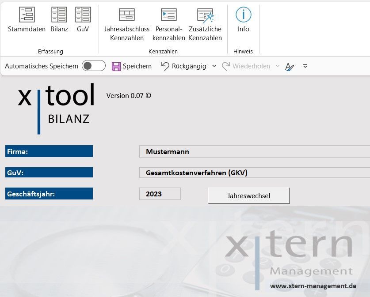This screenshot has width=370, height=297.
Task: Open the Stammdaten entry form
Action: [27, 20]
